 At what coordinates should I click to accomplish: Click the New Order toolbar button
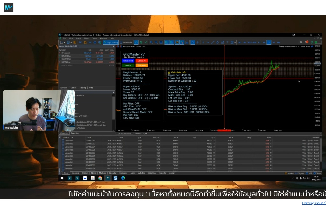(126, 42)
